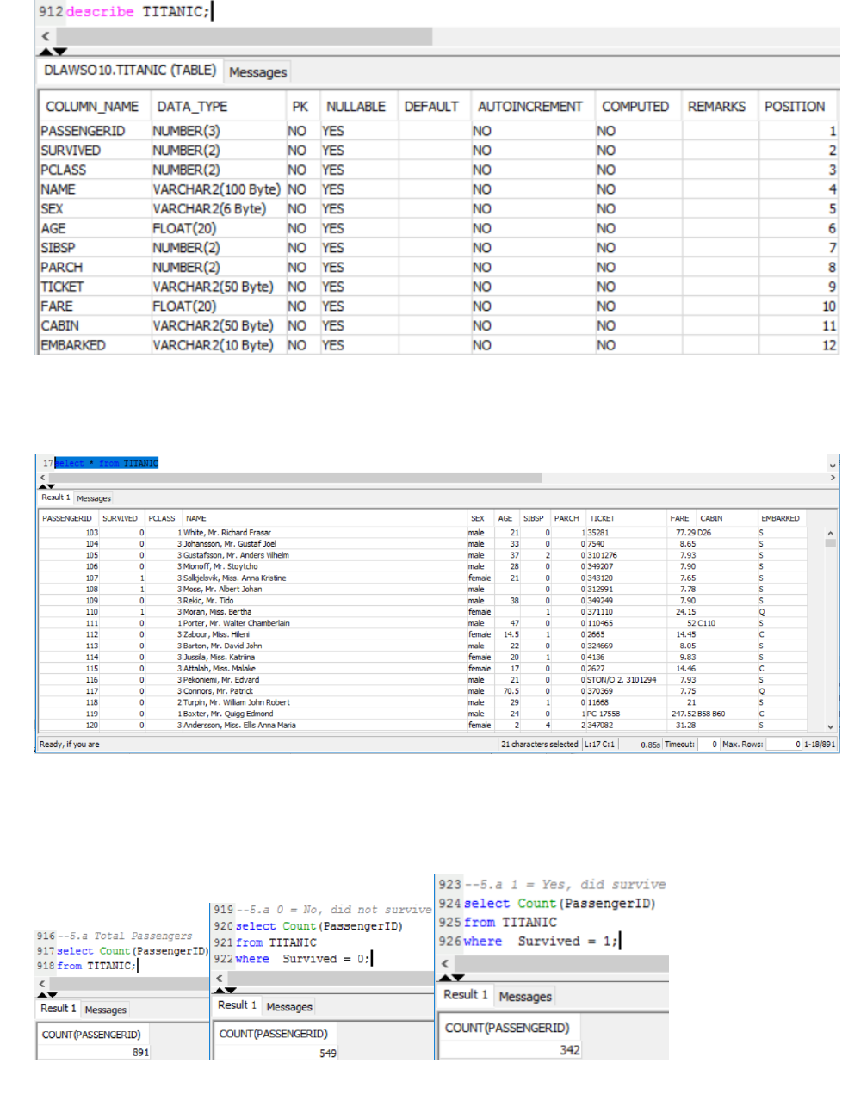Open Result 1 tab above the passenger list

[x=56, y=497]
